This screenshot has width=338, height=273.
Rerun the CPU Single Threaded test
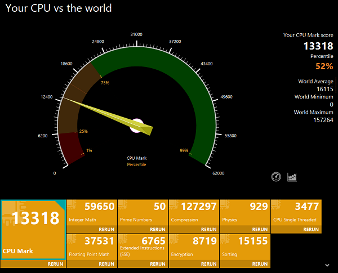point(311,230)
